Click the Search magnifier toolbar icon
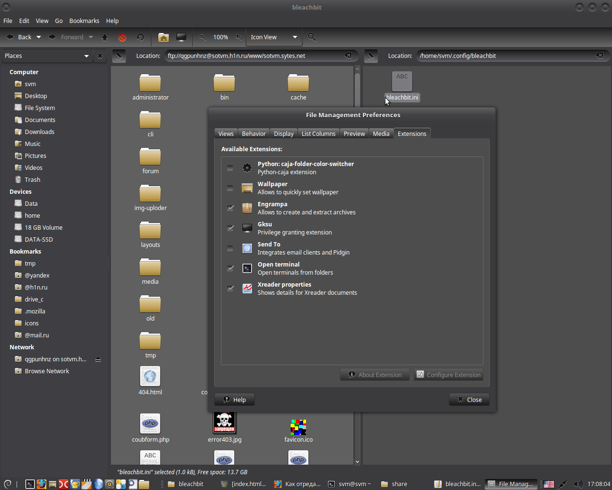The image size is (612, 490). coord(312,37)
